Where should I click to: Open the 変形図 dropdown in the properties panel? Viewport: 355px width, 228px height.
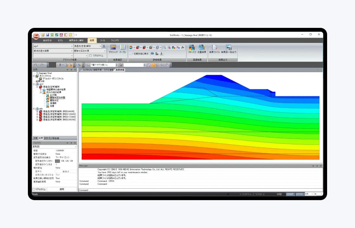point(55,147)
